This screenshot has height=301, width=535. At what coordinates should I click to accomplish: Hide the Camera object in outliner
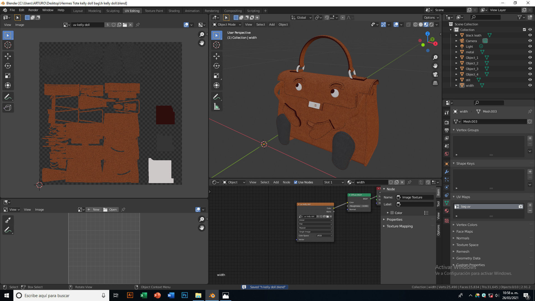(530, 41)
